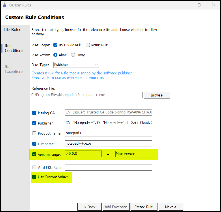The width and height of the screenshot is (221, 212).
Task: Click the Back button
Action: pyautogui.click(x=90, y=207)
